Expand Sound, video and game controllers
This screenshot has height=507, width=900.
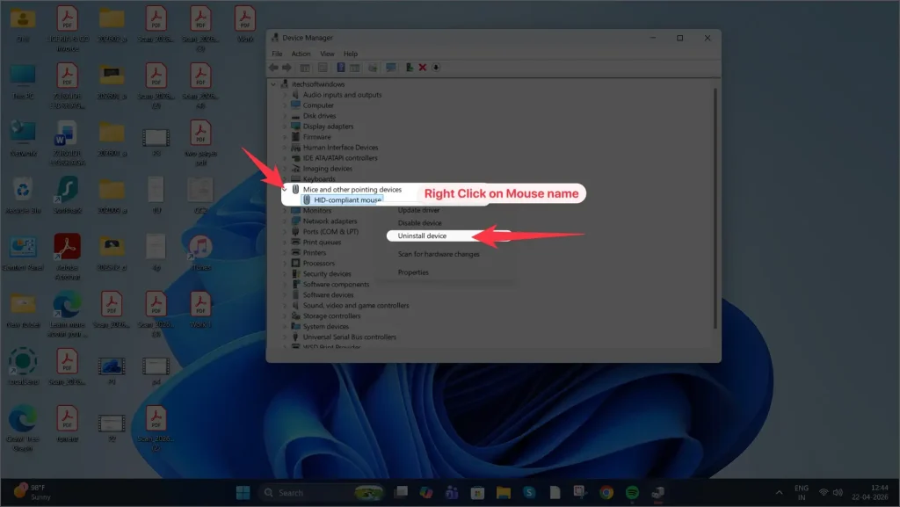pos(284,305)
